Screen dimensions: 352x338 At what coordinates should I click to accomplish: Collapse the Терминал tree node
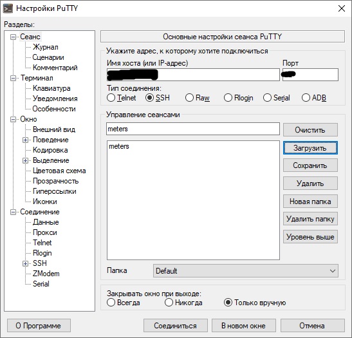click(x=14, y=78)
